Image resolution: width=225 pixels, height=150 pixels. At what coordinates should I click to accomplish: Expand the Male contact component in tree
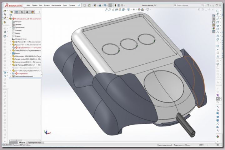(10, 56)
